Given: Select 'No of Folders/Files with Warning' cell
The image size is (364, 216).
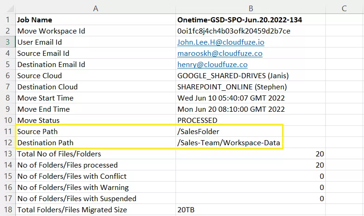Looking at the screenshot, I should coord(95,187).
